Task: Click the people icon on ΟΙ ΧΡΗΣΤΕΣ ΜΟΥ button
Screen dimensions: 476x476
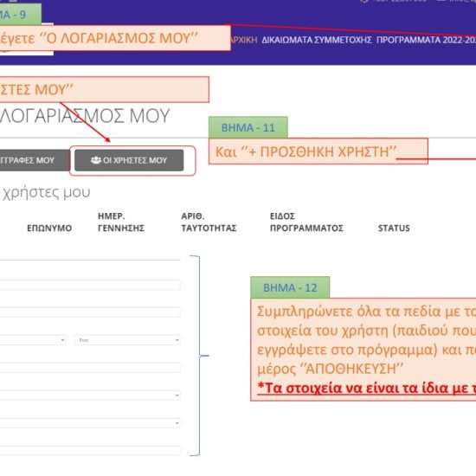Action: click(96, 160)
